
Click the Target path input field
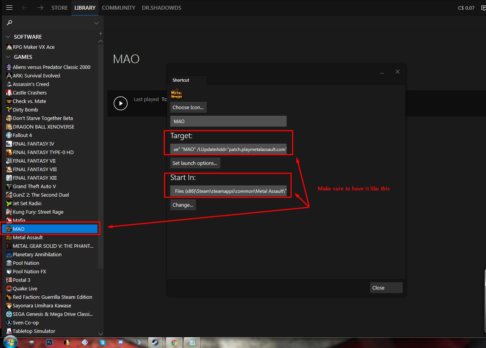click(228, 149)
